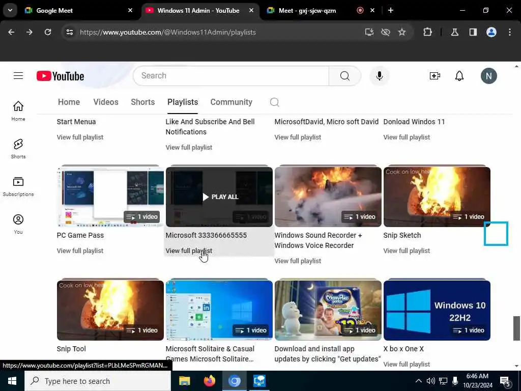View full playlist under Snip Sketch
The height and width of the screenshot is (391, 521).
(407, 250)
